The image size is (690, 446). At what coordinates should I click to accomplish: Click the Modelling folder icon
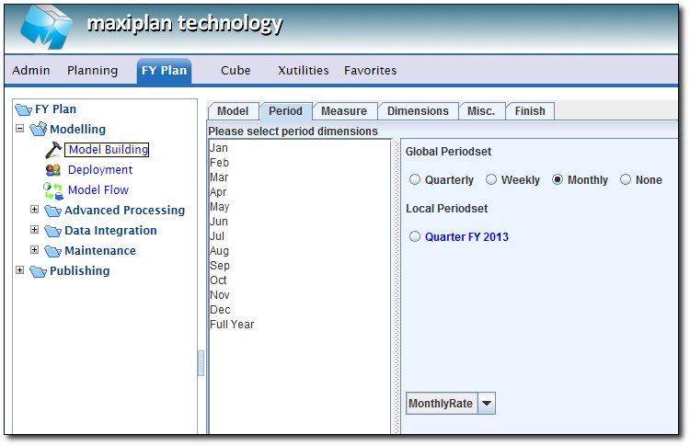[38, 130]
